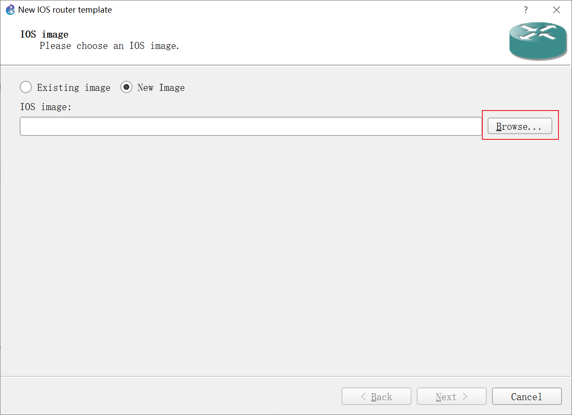Select the Existing image radio button
The width and height of the screenshot is (572, 415).
tap(26, 87)
